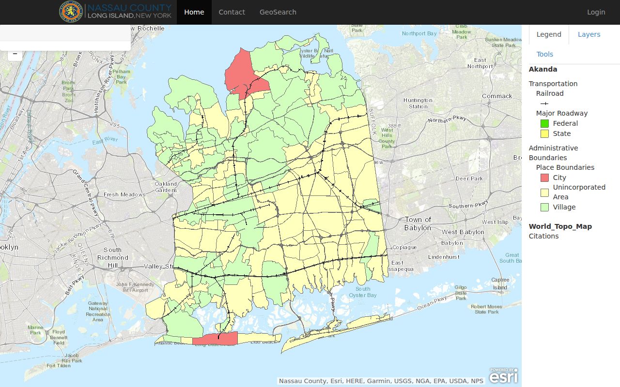620x387 pixels.
Task: Click the Esri logo on map
Action: 503,375
